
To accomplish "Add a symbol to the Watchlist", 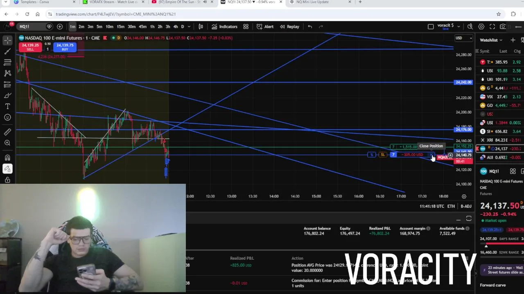I will coord(513,40).
